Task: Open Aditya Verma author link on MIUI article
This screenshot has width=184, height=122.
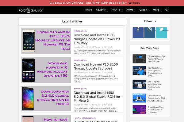Action: pos(82,105)
